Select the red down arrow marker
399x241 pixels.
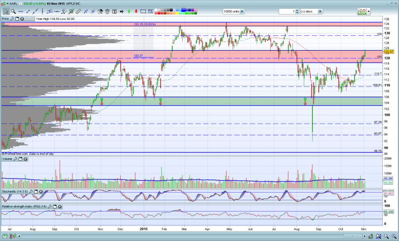tap(136, 11)
